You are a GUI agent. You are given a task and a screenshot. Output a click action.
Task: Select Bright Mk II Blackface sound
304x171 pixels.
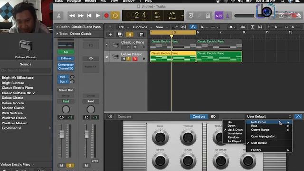point(18,78)
